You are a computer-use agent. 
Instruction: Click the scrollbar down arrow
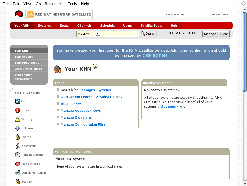[x=245, y=183]
